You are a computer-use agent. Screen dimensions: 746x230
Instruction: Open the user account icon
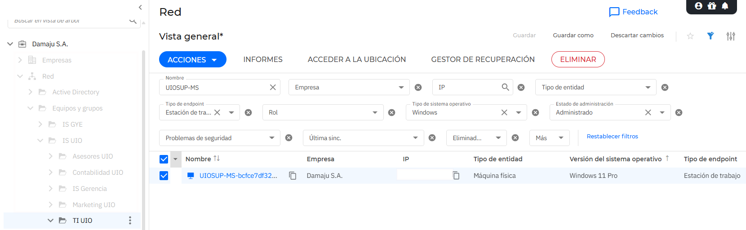[698, 6]
